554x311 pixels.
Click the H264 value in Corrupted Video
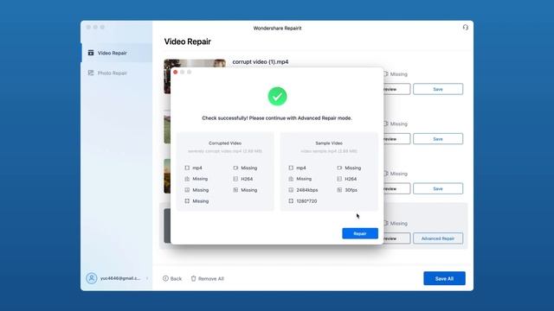tap(247, 179)
